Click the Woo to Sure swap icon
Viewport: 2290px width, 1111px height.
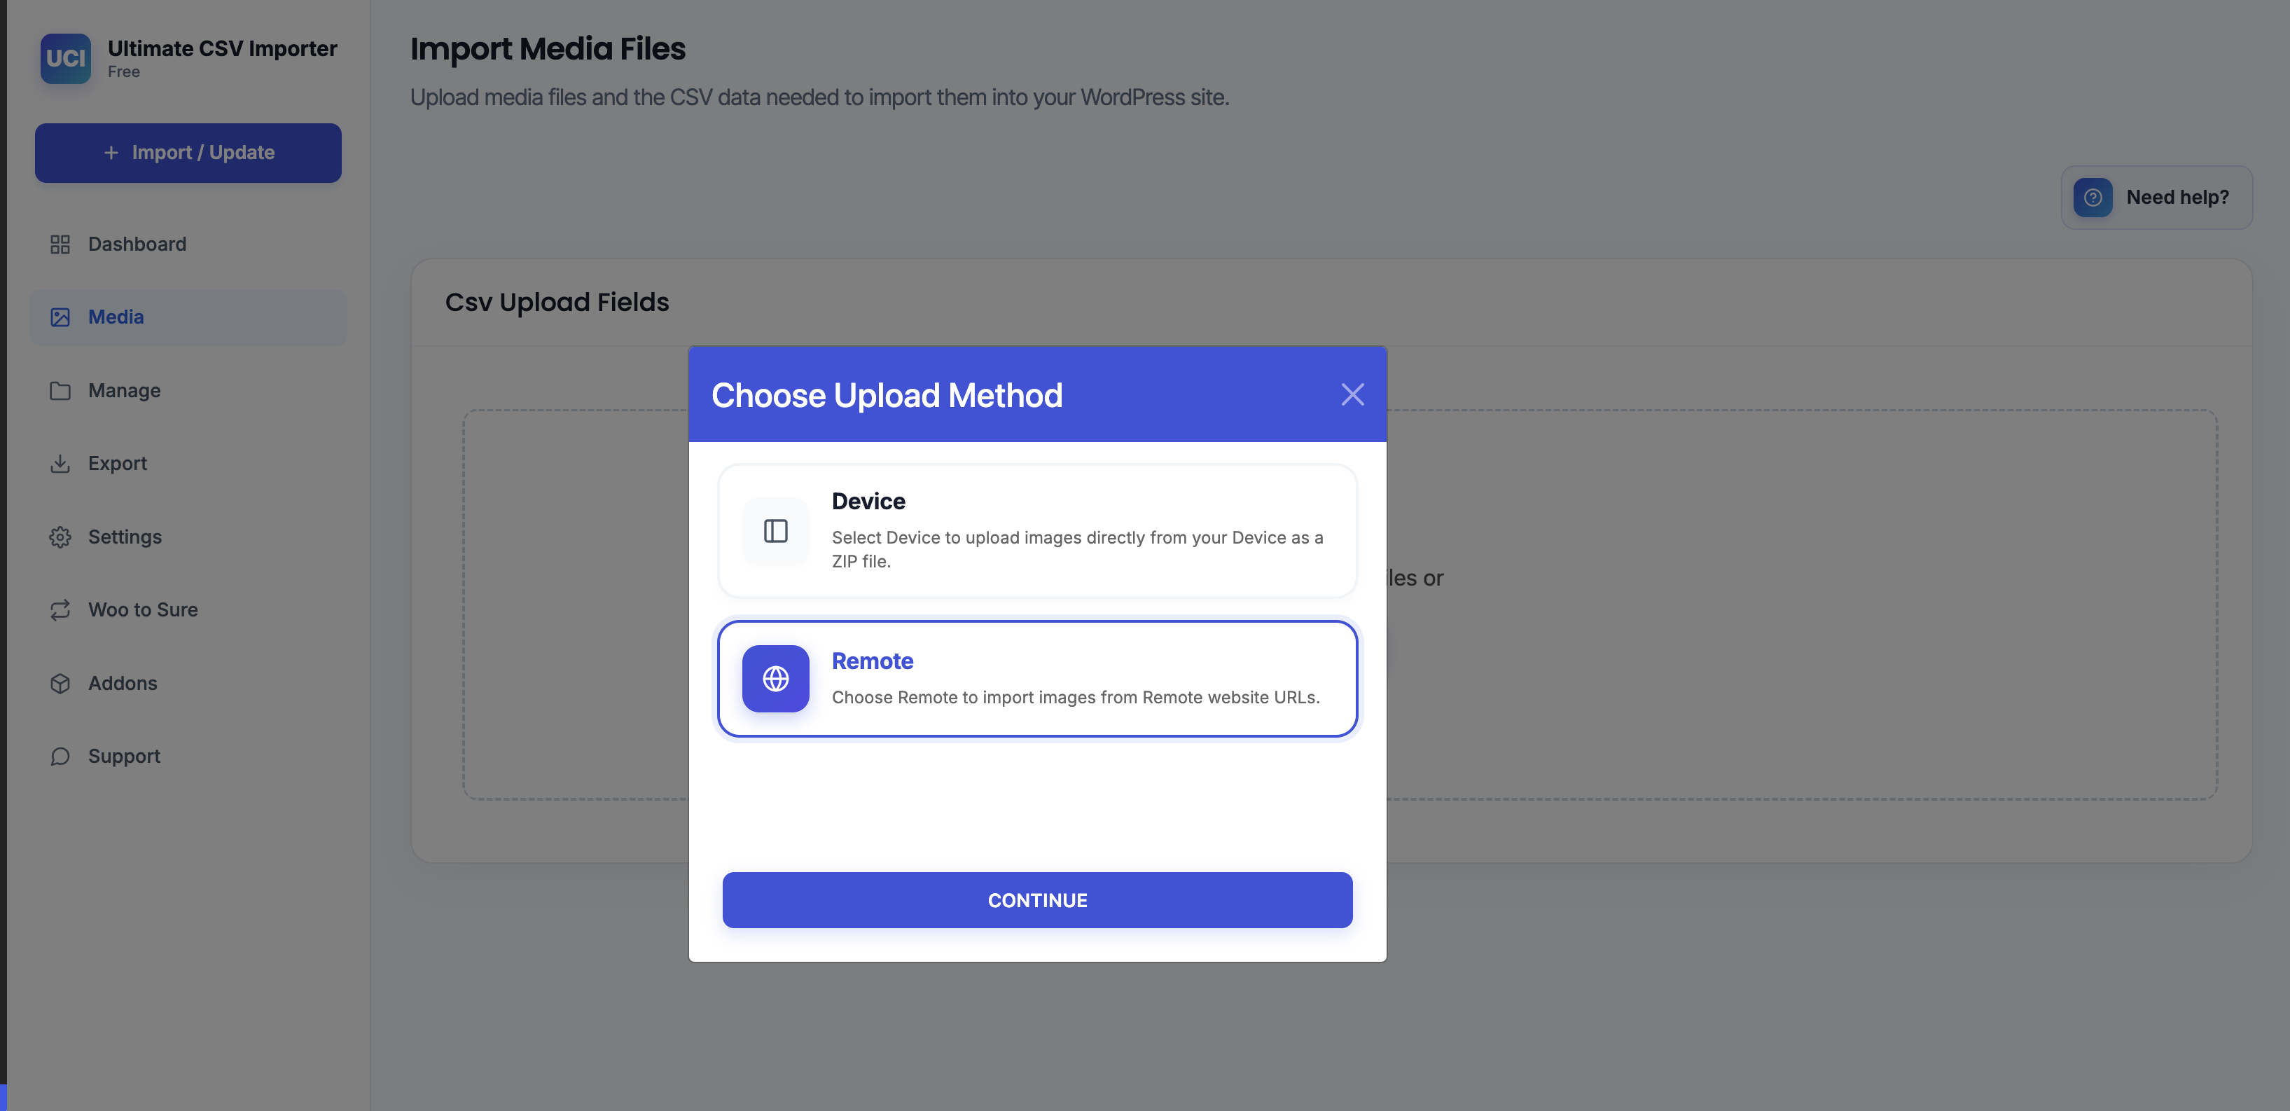60,610
